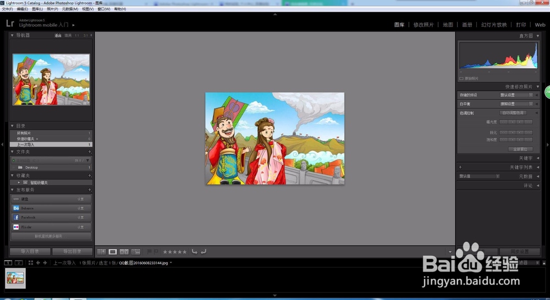Rotate photo clockwise icon
The width and height of the screenshot is (550, 300).
tap(204, 252)
